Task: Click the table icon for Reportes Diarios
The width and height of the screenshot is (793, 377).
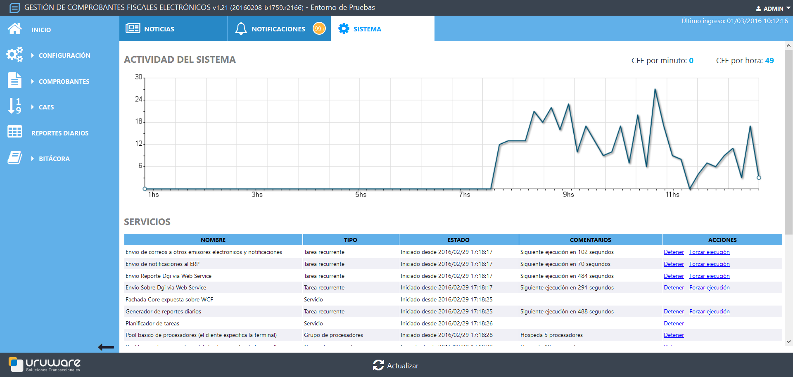Action: point(15,132)
